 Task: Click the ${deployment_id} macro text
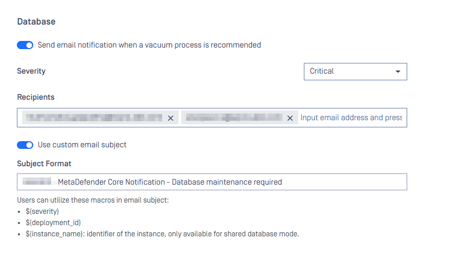[x=53, y=223]
